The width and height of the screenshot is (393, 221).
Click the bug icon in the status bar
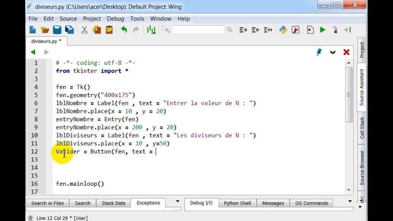(x=31, y=218)
